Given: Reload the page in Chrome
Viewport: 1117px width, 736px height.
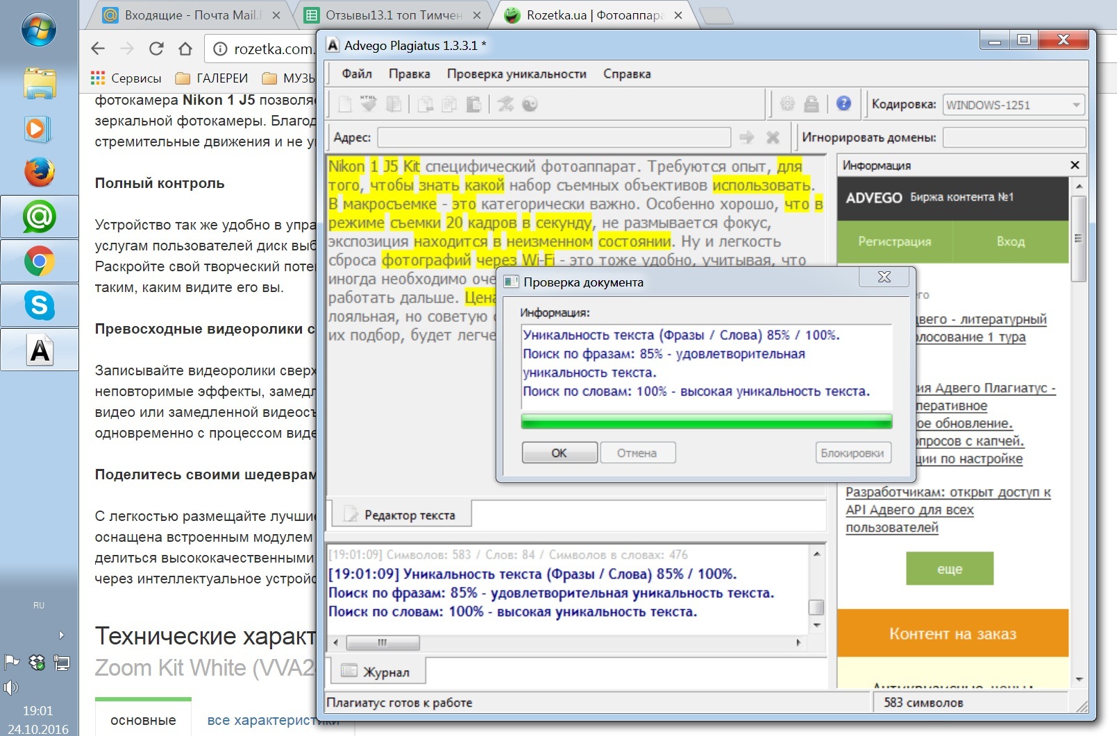Looking at the screenshot, I should click(x=156, y=49).
